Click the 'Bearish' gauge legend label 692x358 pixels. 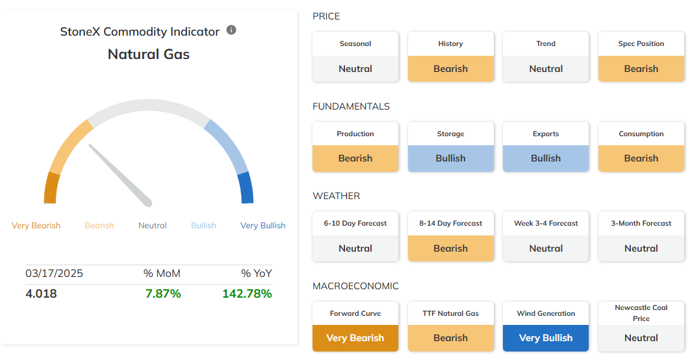(99, 226)
